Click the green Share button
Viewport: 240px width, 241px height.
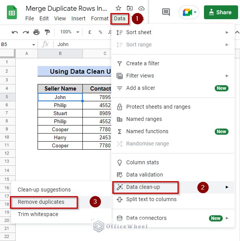[221, 12]
